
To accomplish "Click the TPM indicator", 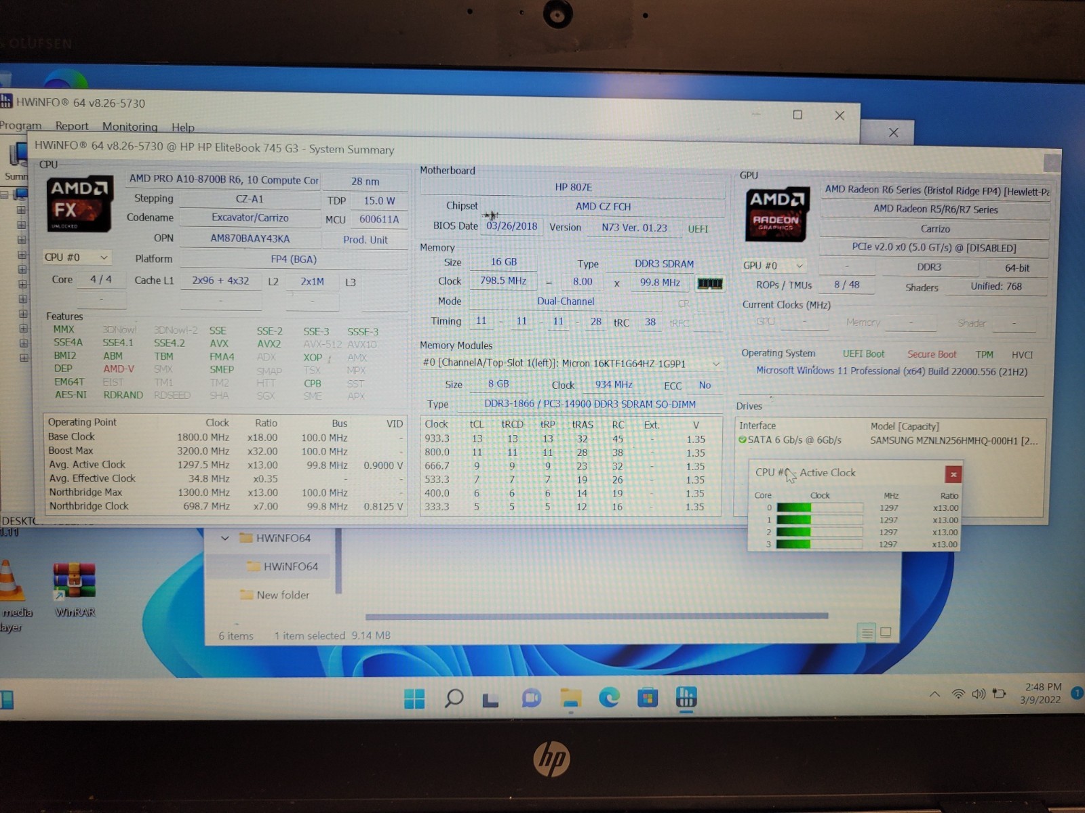I will tap(984, 354).
